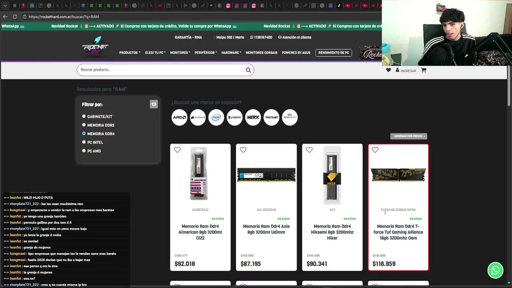Click the browser back arrow

click(x=5, y=16)
